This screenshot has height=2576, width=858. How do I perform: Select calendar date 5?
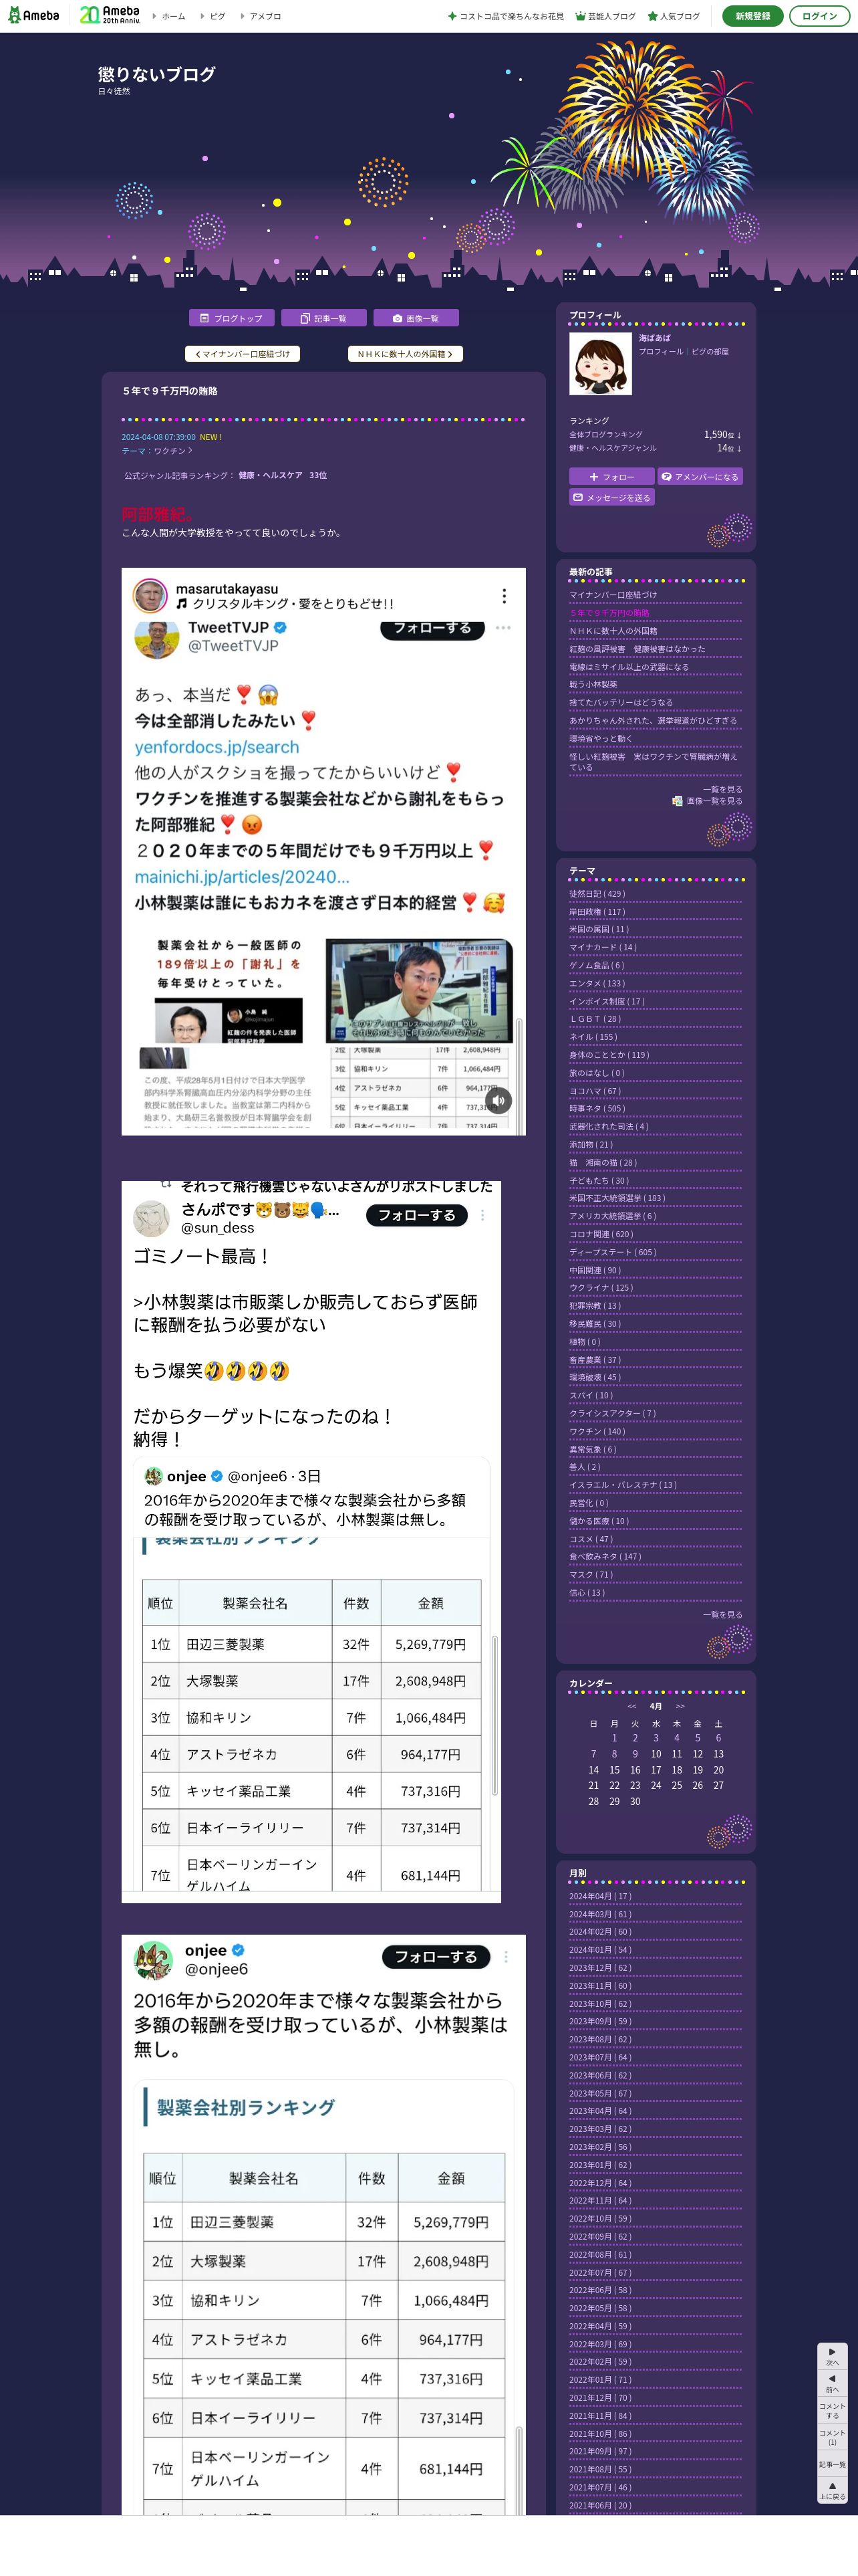[x=697, y=1738]
